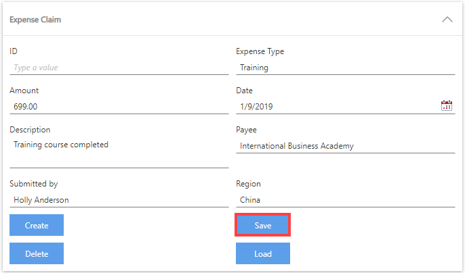Image resolution: width=465 pixels, height=273 pixels.
Task: Focus the Region field showing China
Action: tap(345, 200)
